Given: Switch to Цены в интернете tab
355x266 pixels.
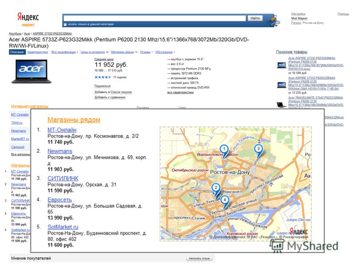Looking at the screenshot, I should [93, 52].
